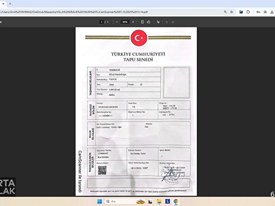Zoom out the PDF with minus button
Image resolution: width=275 pixels, height=206 pixels.
click(117, 22)
